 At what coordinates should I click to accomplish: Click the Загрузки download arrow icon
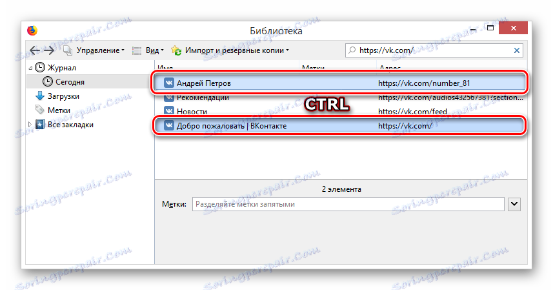(40, 96)
